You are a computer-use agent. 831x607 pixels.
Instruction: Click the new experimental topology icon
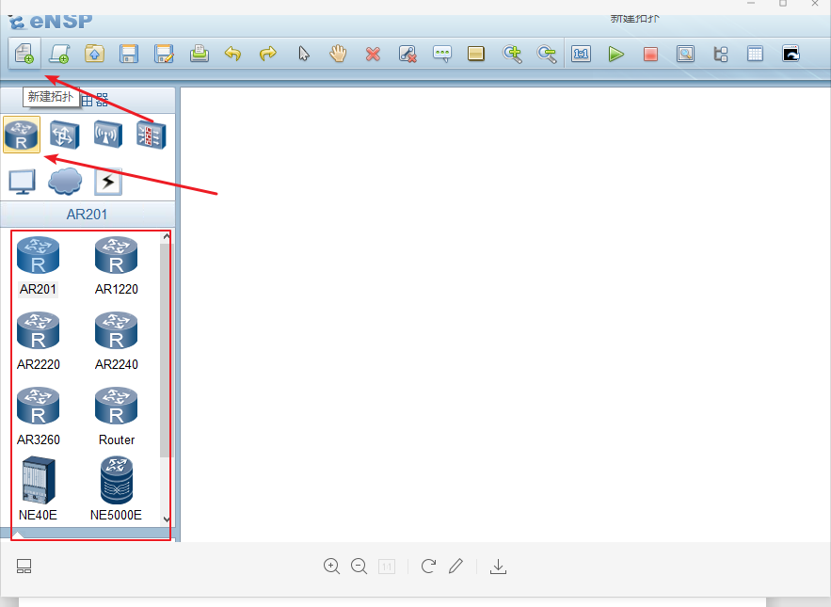[59, 54]
